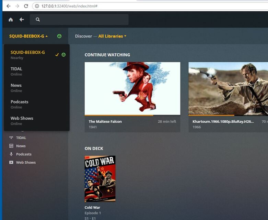
Task: Choose Web Shows Online in server menu
Action: [37, 121]
